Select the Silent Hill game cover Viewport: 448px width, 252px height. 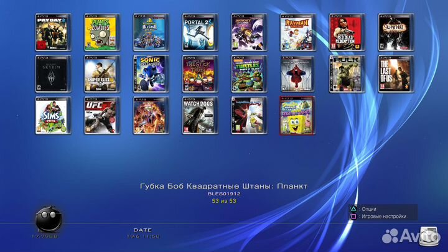coord(396,32)
